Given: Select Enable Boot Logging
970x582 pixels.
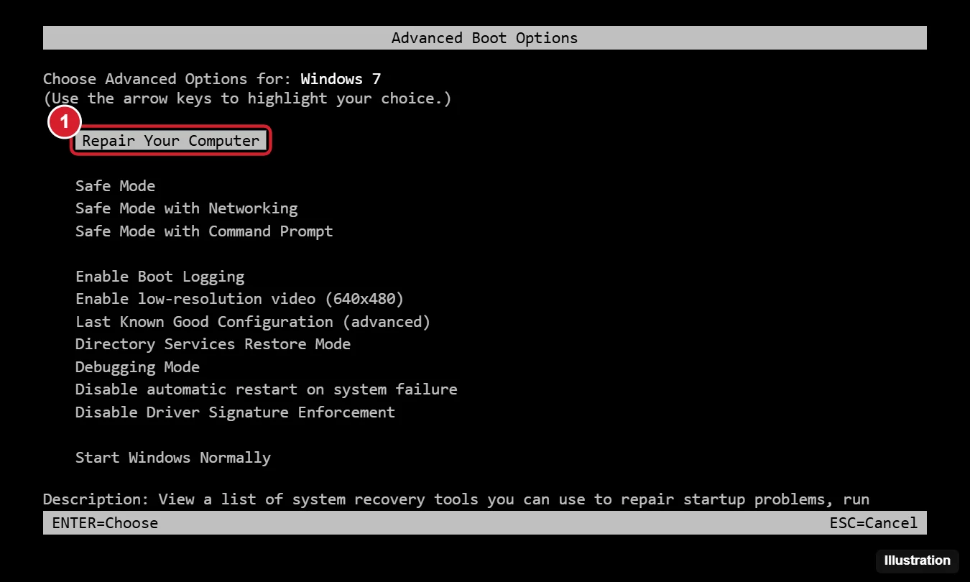Looking at the screenshot, I should [160, 277].
